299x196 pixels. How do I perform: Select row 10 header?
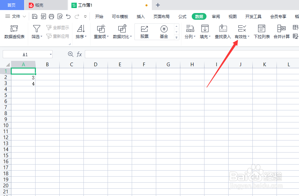[5, 125]
